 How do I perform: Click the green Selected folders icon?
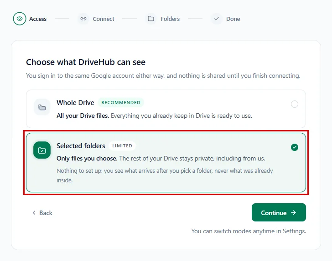pyautogui.click(x=42, y=150)
